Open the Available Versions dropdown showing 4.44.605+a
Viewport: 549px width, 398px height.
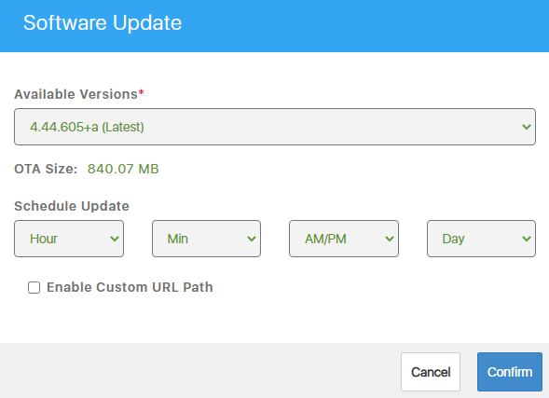pyautogui.click(x=275, y=127)
